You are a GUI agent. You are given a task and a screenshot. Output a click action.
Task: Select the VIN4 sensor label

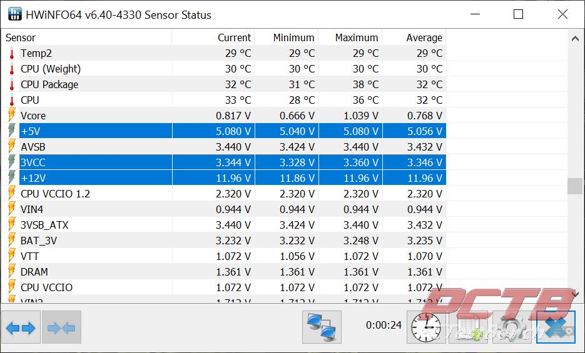[x=32, y=210]
